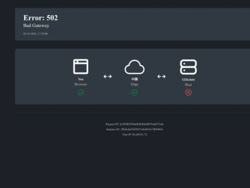Click the red X under Host
250x188 pixels.
click(x=188, y=92)
